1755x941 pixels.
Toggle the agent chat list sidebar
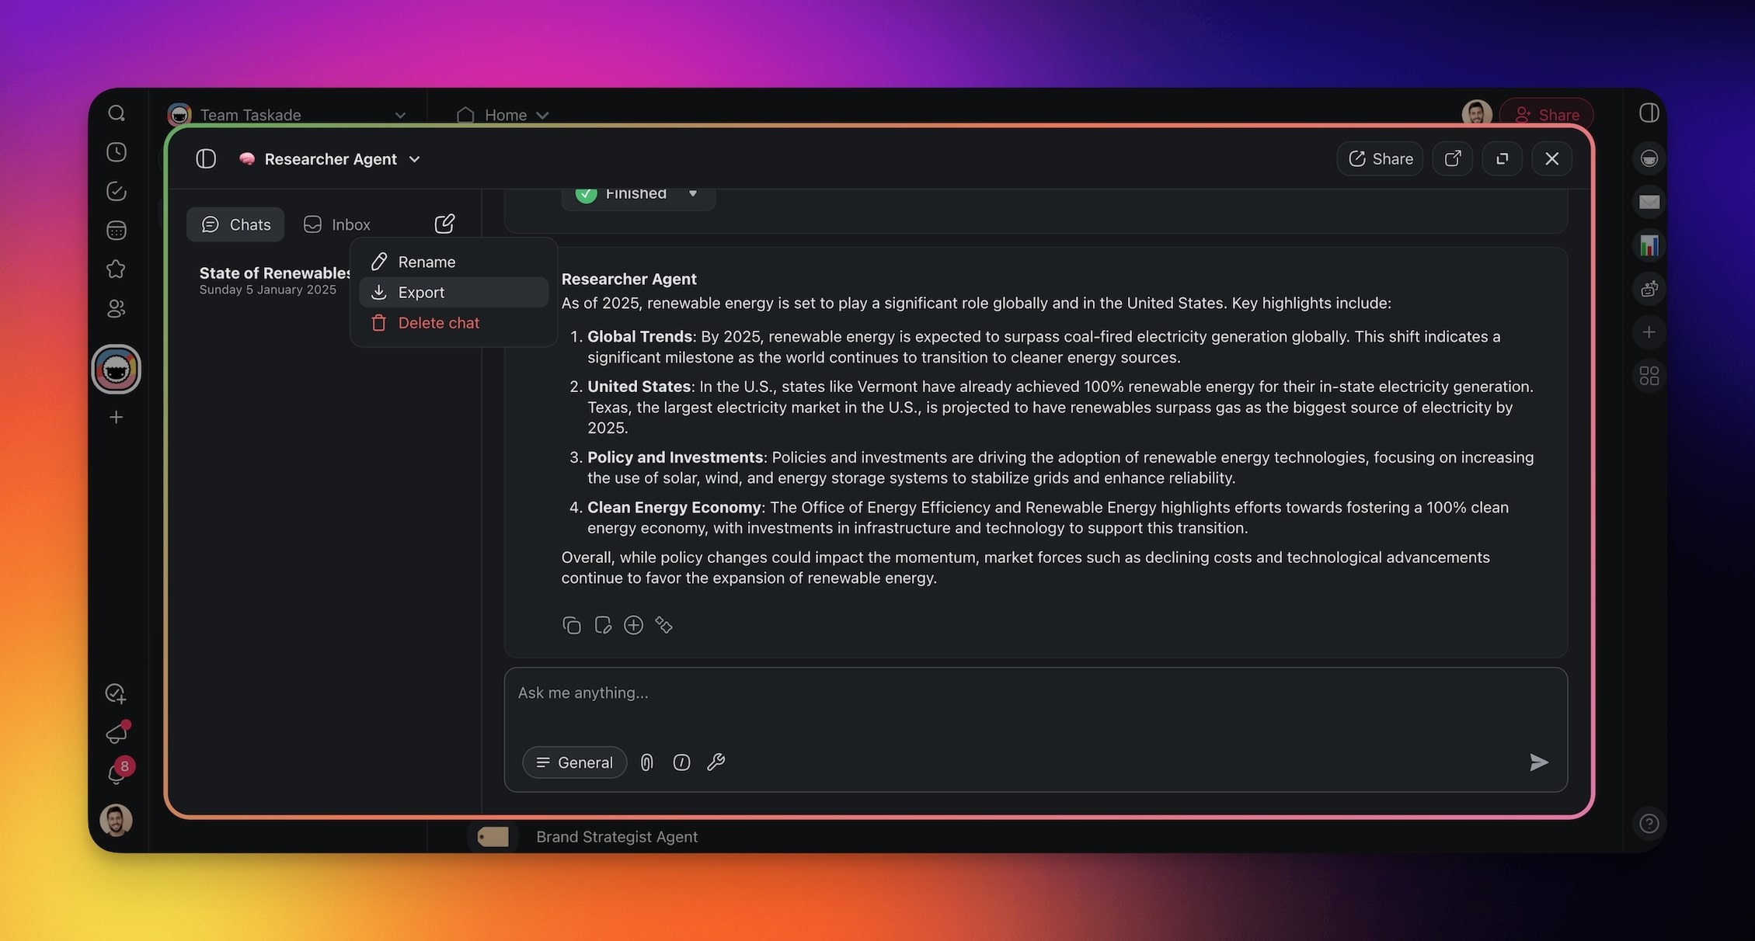pyautogui.click(x=206, y=159)
